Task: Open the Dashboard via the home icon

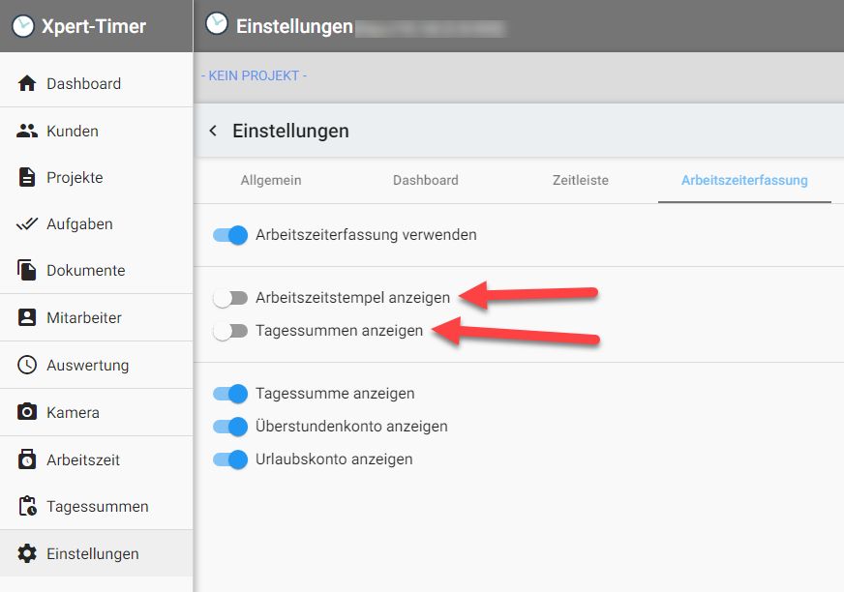Action: point(26,83)
